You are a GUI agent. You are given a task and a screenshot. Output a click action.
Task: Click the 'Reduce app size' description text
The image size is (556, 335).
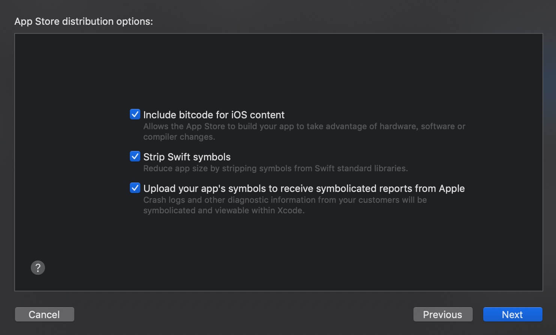[x=275, y=168]
